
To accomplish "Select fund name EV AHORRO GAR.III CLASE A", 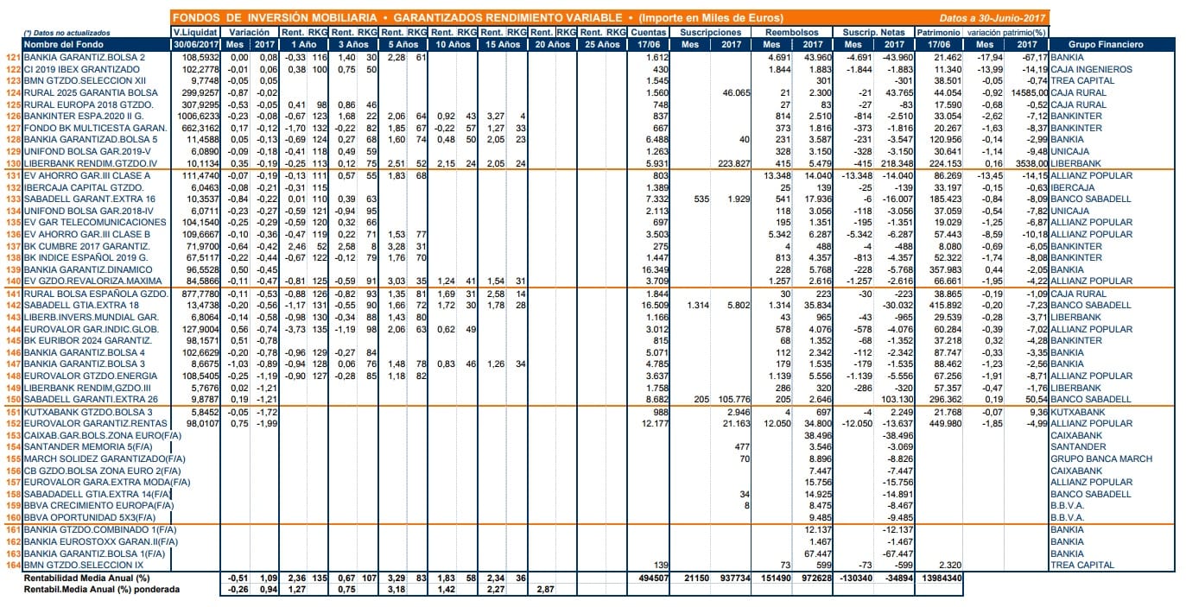I will pyautogui.click(x=87, y=175).
